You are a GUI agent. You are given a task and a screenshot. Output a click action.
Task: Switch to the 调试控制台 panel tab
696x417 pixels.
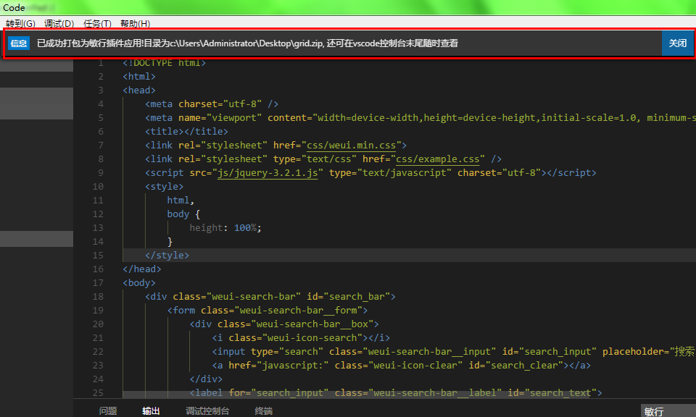[x=207, y=410]
